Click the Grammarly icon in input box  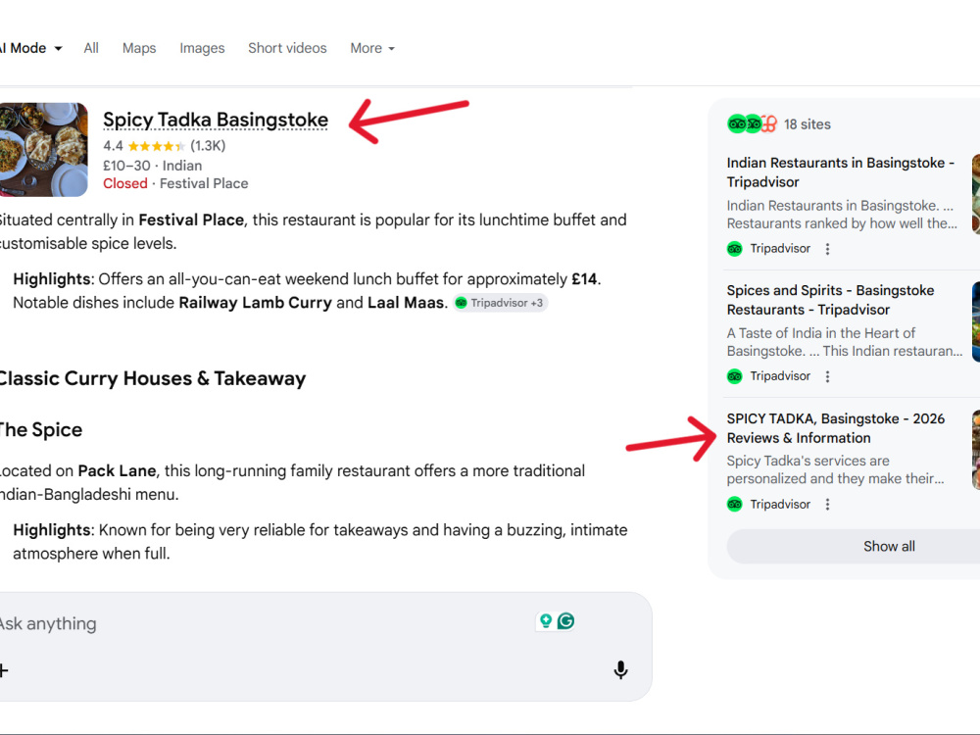pos(565,621)
